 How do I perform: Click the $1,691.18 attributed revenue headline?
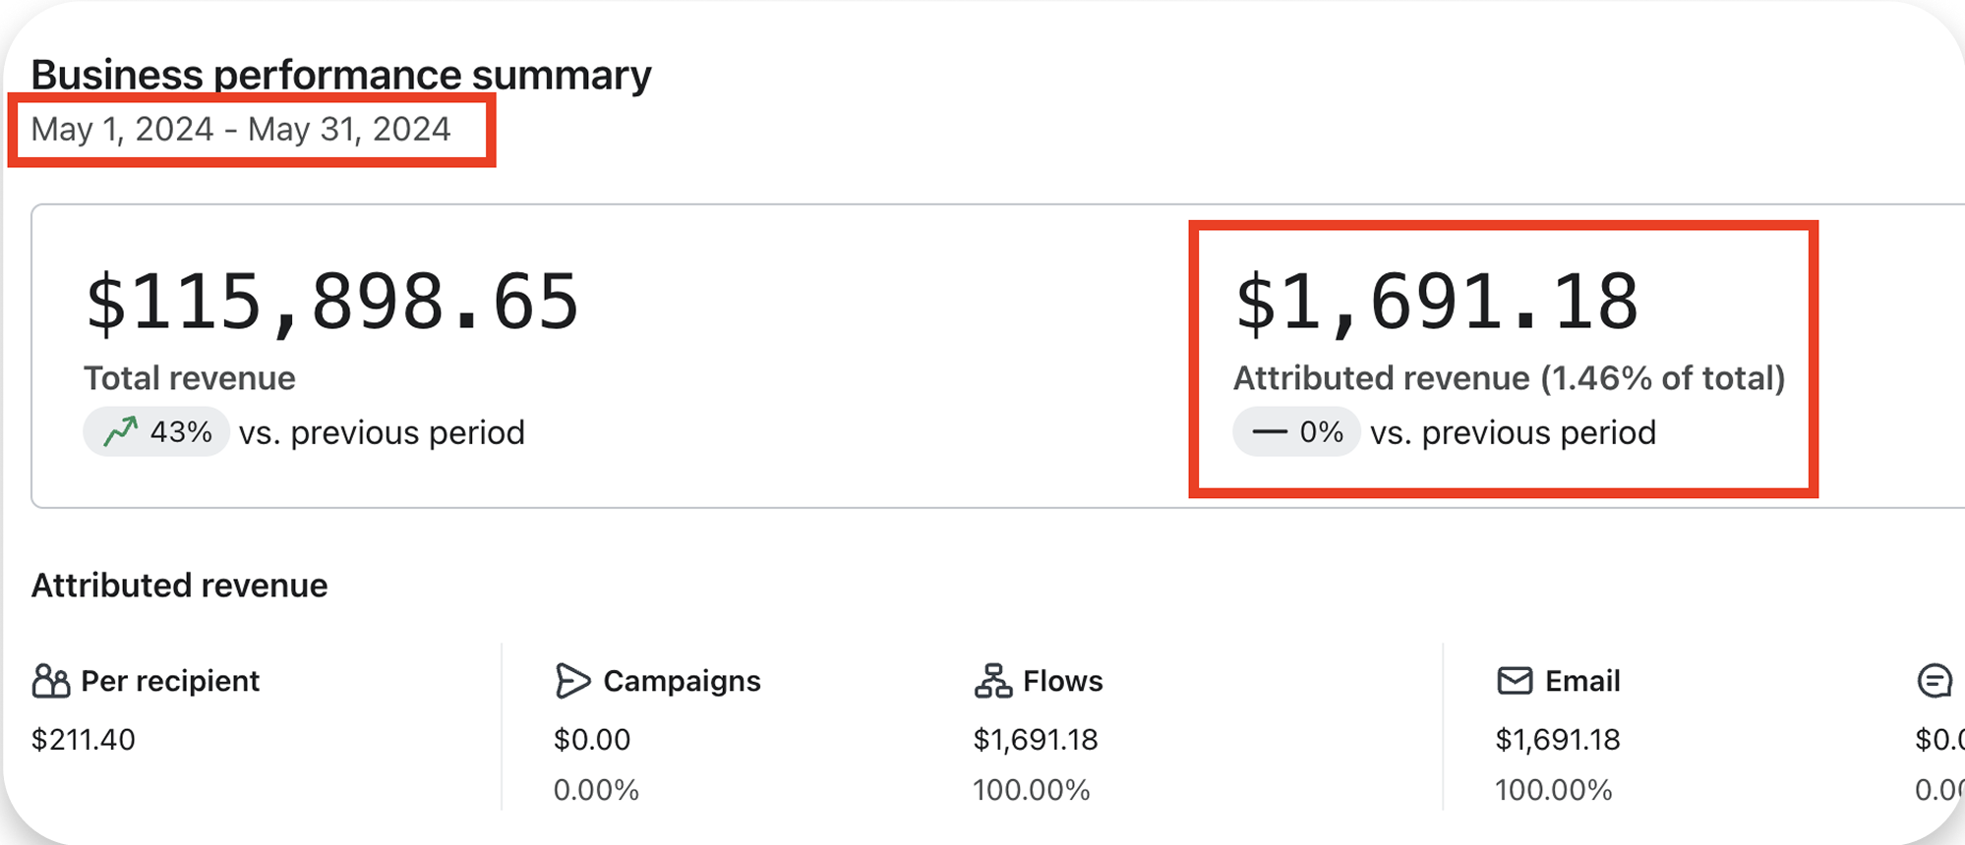click(1437, 302)
